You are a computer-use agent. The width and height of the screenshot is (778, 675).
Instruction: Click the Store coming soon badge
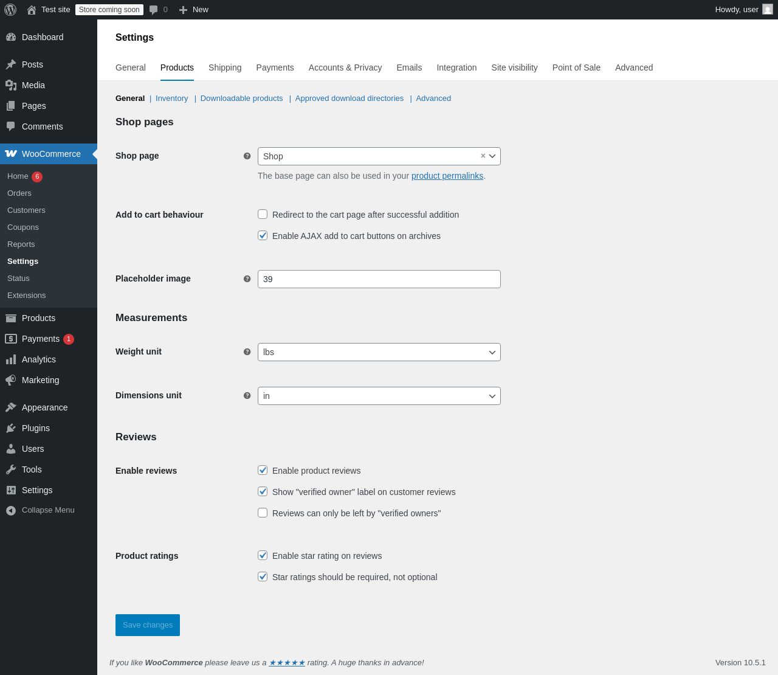(x=109, y=10)
